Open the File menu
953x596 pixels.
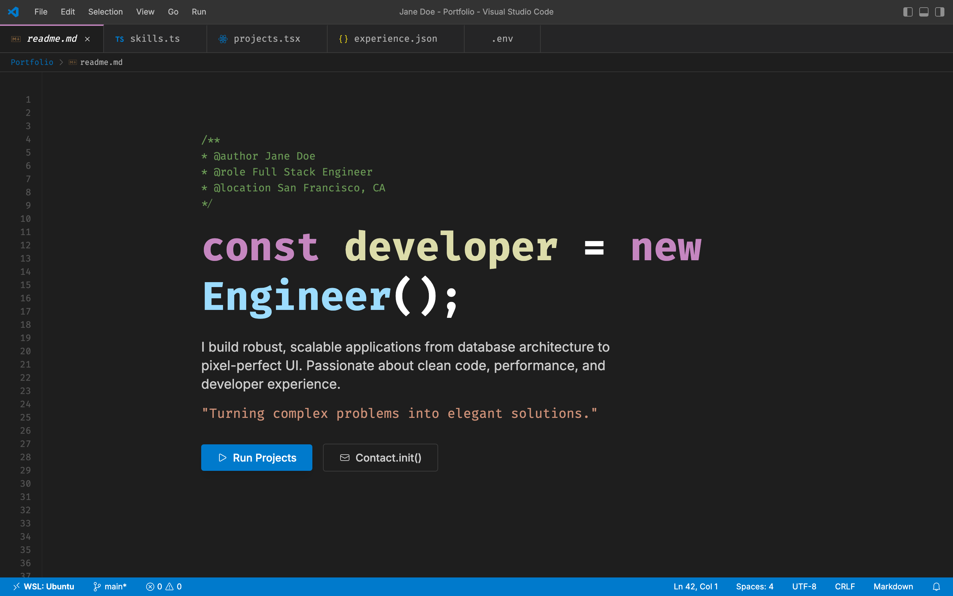pyautogui.click(x=41, y=12)
